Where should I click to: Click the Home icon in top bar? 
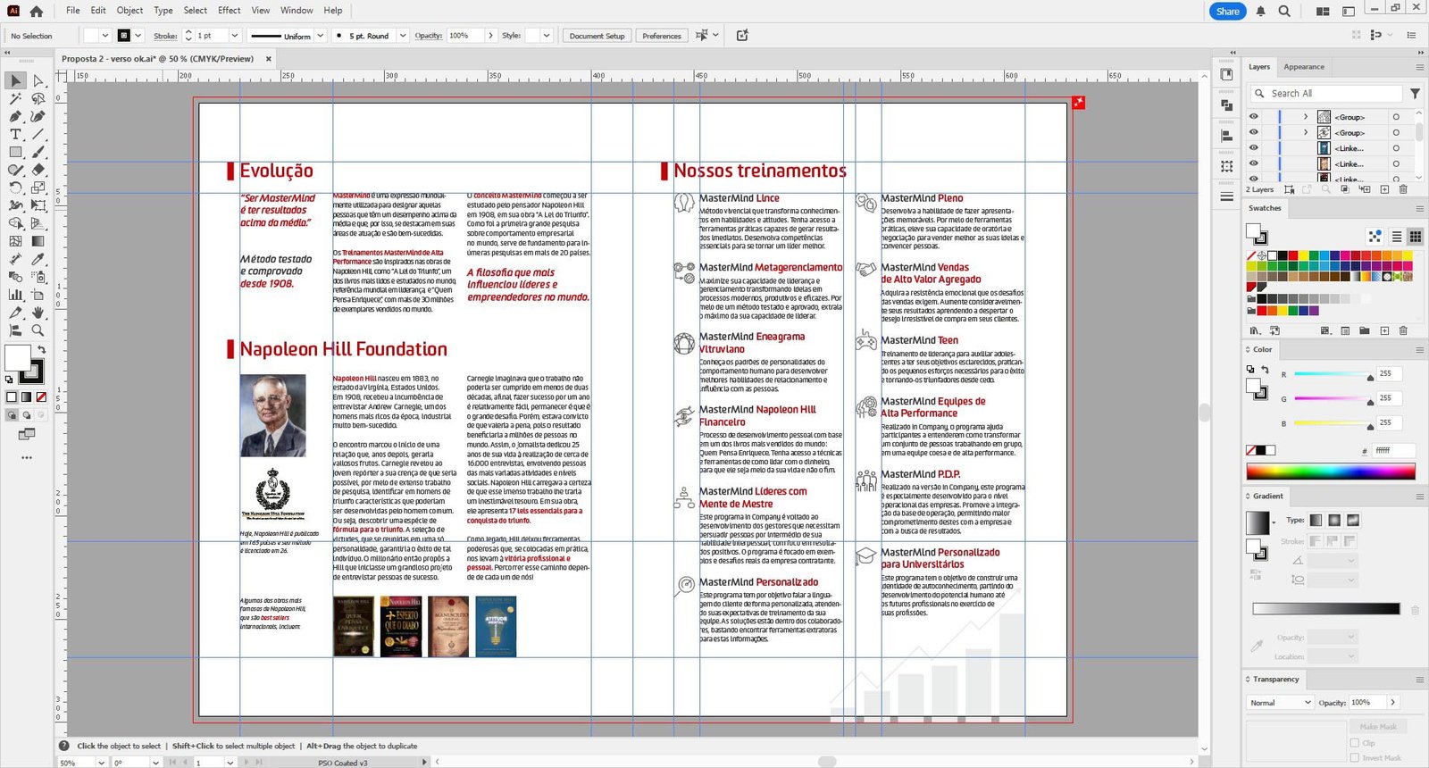point(36,11)
